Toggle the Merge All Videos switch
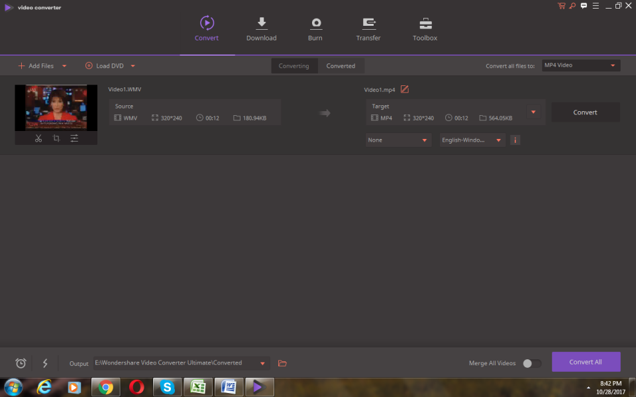Screen dimensions: 636x397 click(x=531, y=363)
